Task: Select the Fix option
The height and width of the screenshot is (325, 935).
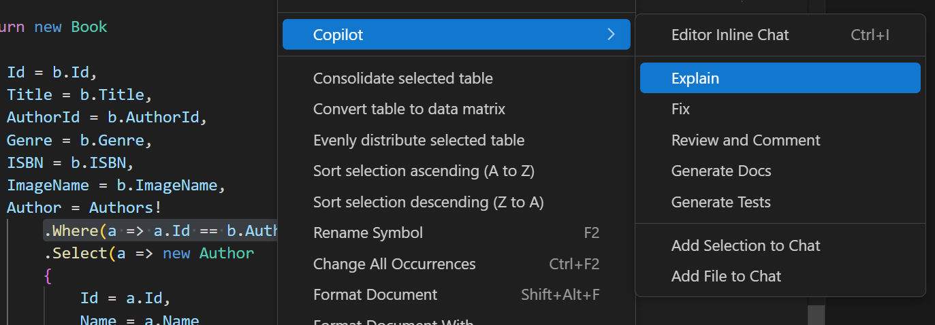Action: point(680,109)
